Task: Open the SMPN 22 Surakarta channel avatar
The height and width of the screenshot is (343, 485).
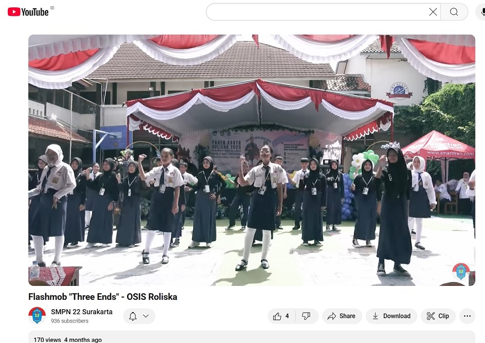Action: point(37,316)
